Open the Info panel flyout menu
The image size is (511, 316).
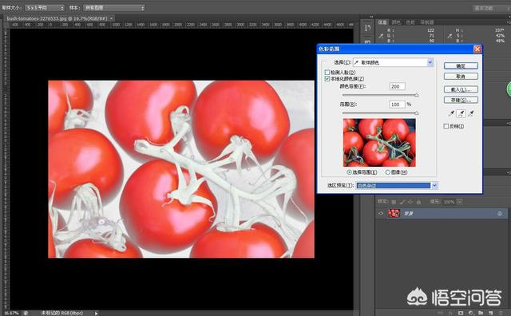coord(509,22)
